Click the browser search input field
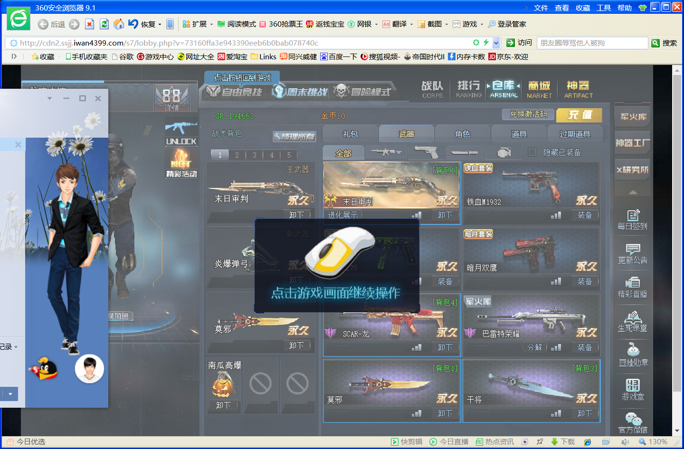The image size is (684, 449). (x=592, y=43)
